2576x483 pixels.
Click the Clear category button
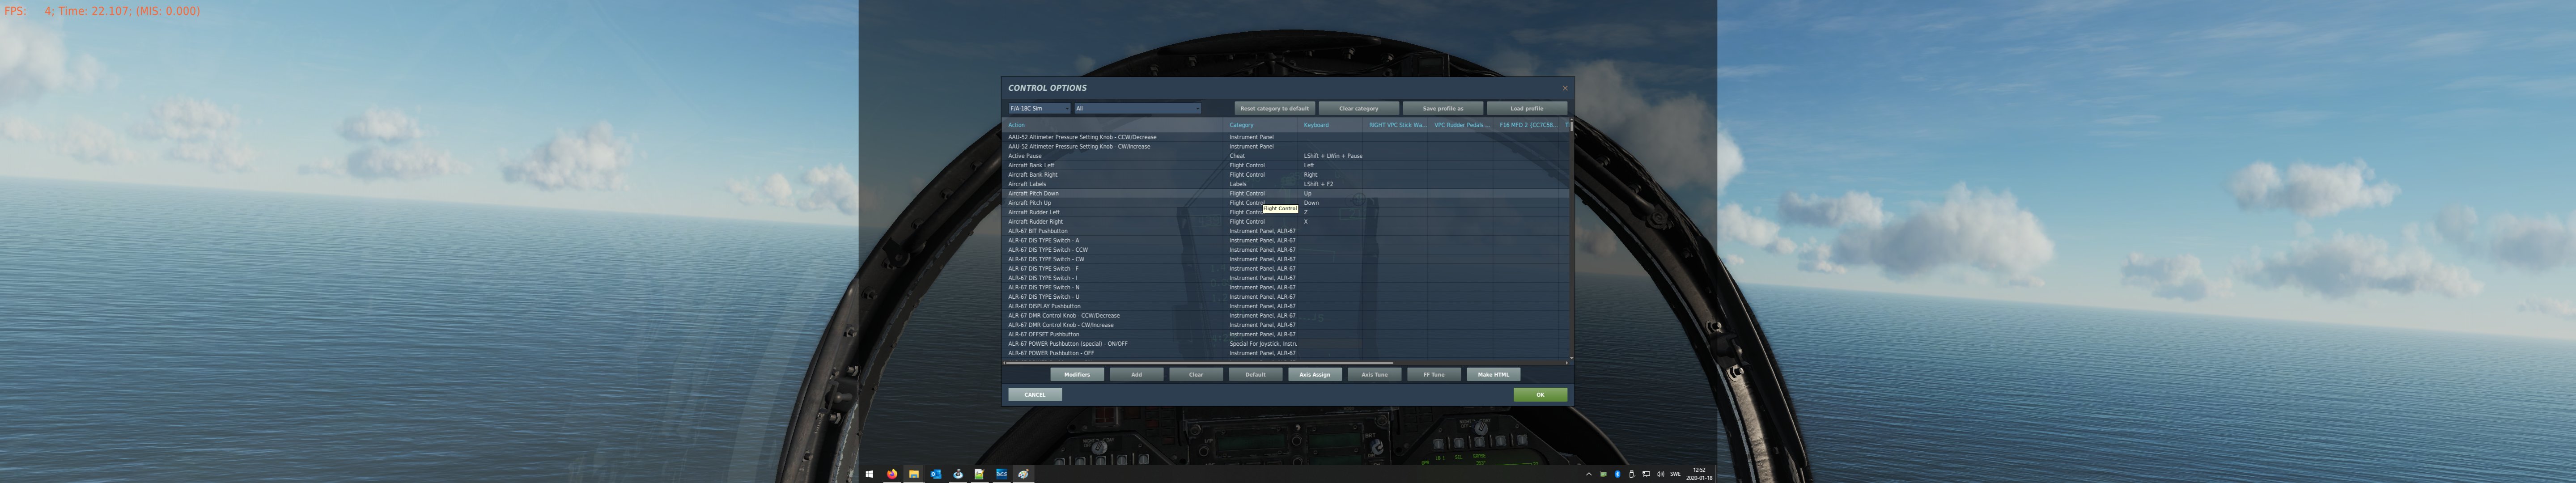[x=1358, y=108]
